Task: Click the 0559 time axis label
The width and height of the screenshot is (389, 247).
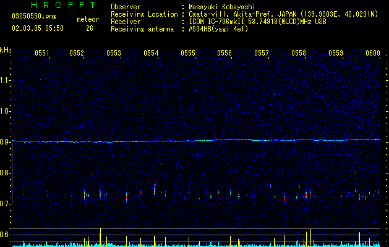Action: pos(336,53)
